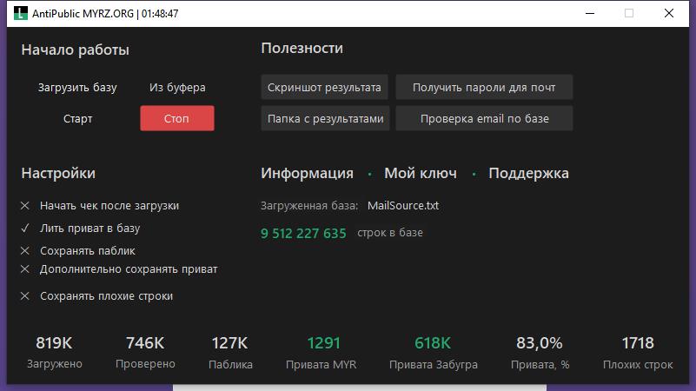Toggle Дополнительно сохранять приват option

119,269
